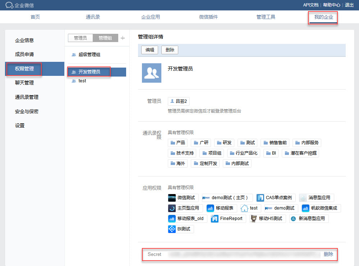Viewport: 359px width, 266px height.
Task: Open the 管理工具 navigation tab
Action: pos(266,17)
